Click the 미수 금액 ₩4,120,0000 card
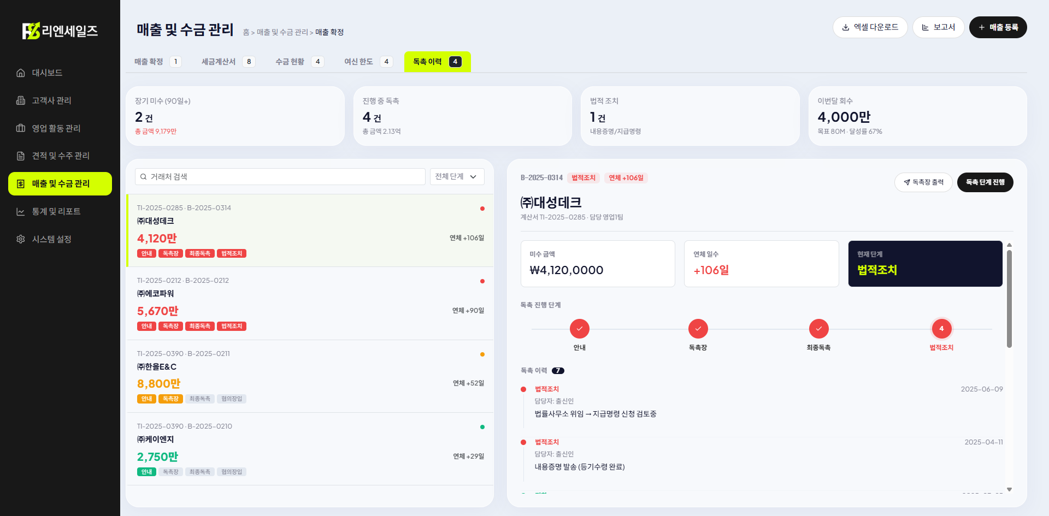The height and width of the screenshot is (516, 1049). pos(598,264)
